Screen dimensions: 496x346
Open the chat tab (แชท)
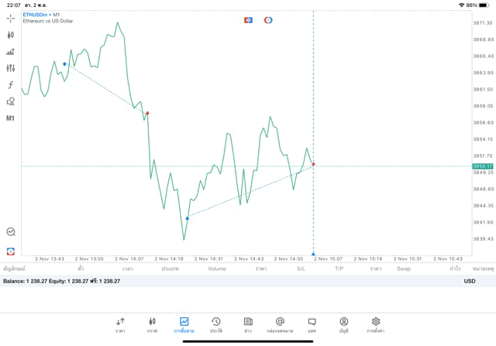[x=312, y=324]
